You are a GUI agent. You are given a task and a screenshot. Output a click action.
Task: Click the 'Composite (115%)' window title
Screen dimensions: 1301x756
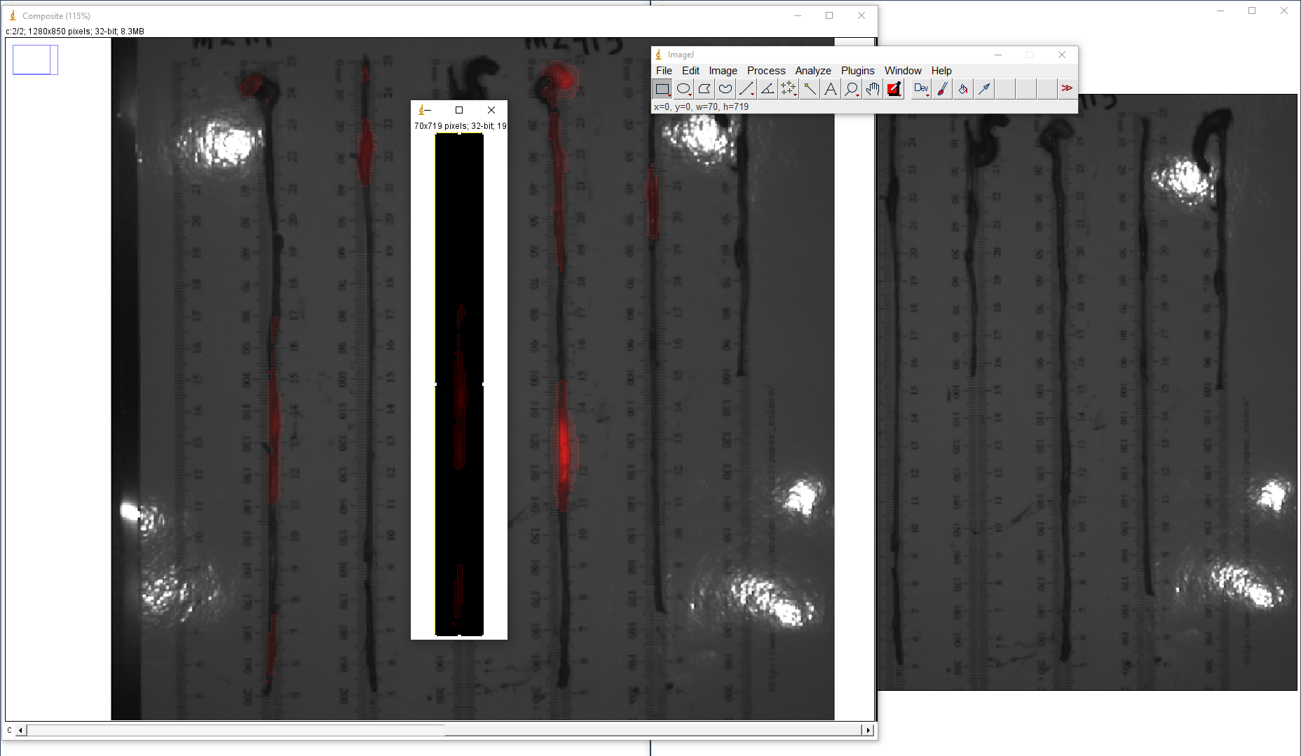56,15
